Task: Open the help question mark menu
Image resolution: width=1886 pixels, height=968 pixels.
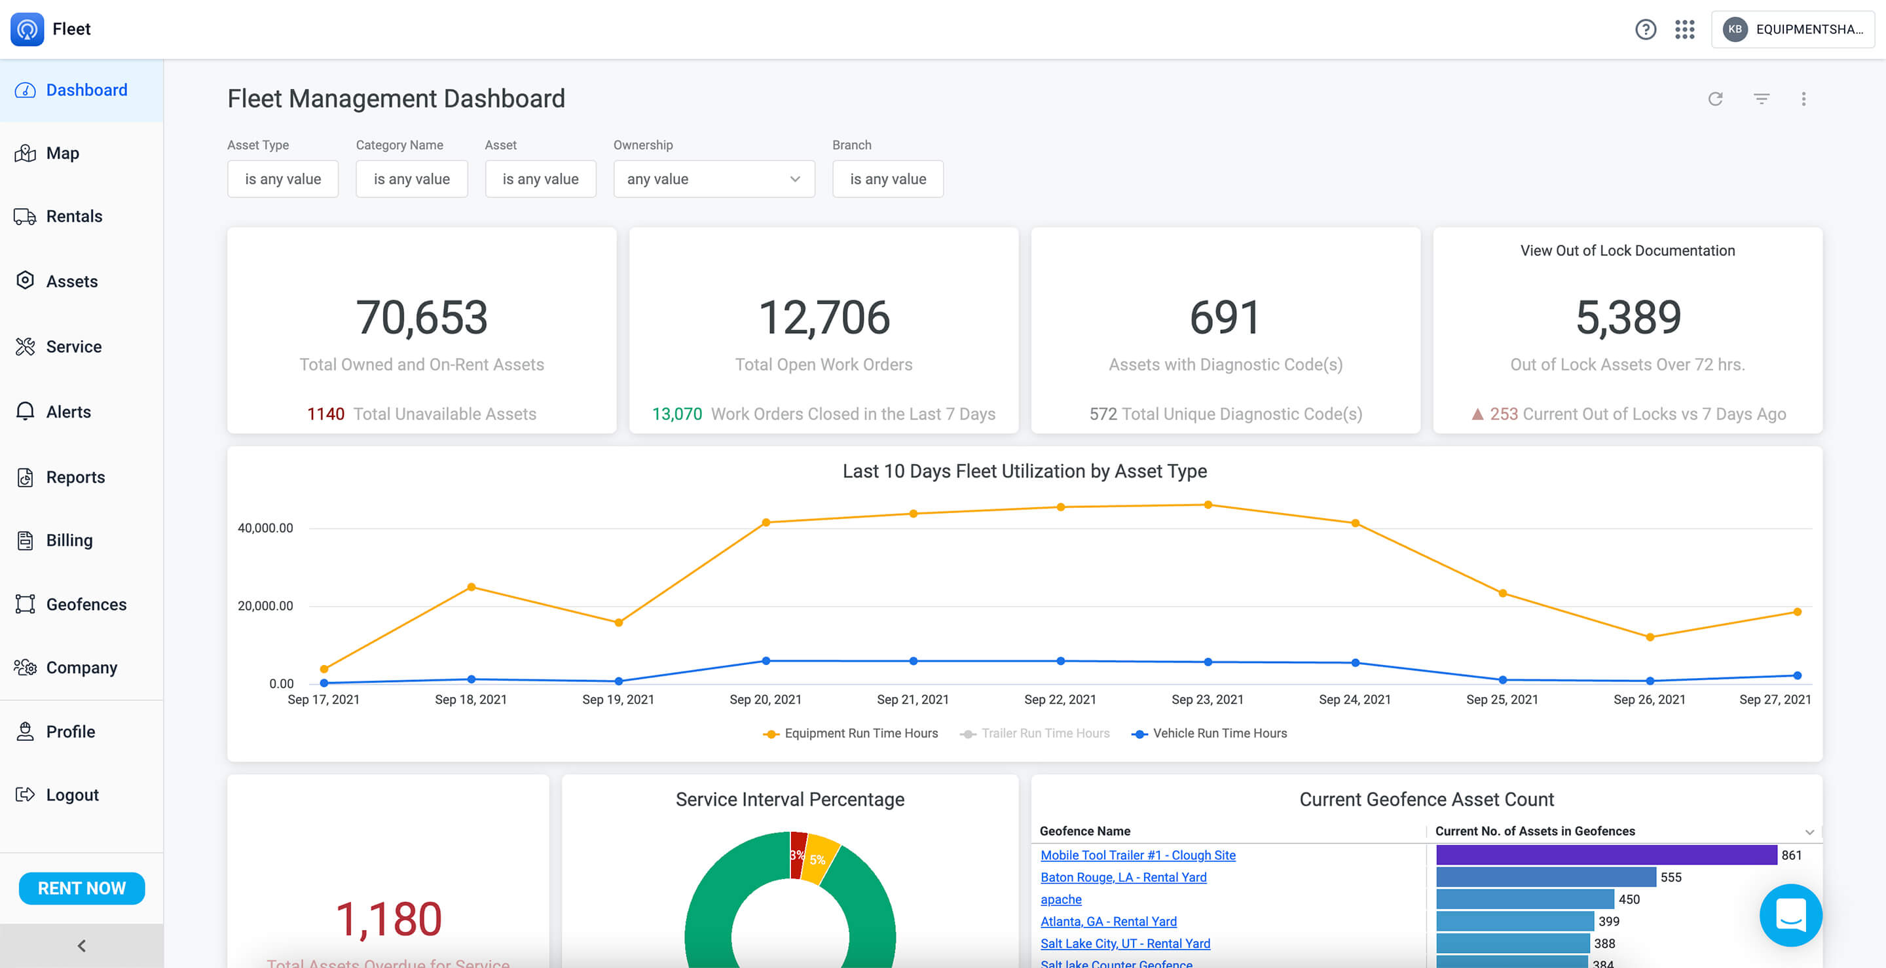Action: coord(1646,29)
